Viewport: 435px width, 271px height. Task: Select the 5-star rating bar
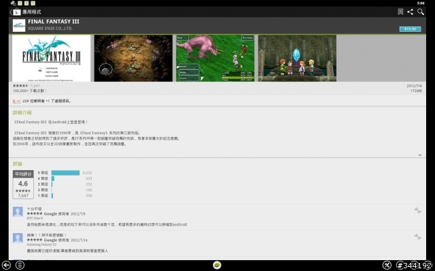coord(65,173)
